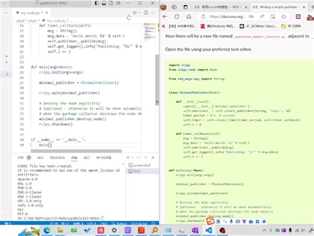Open the new terminal profile dropdown arrow

tap(132, 157)
